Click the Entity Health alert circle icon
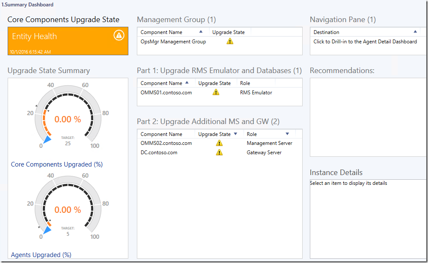Image resolution: width=428 pixels, height=263 pixels. tap(119, 35)
